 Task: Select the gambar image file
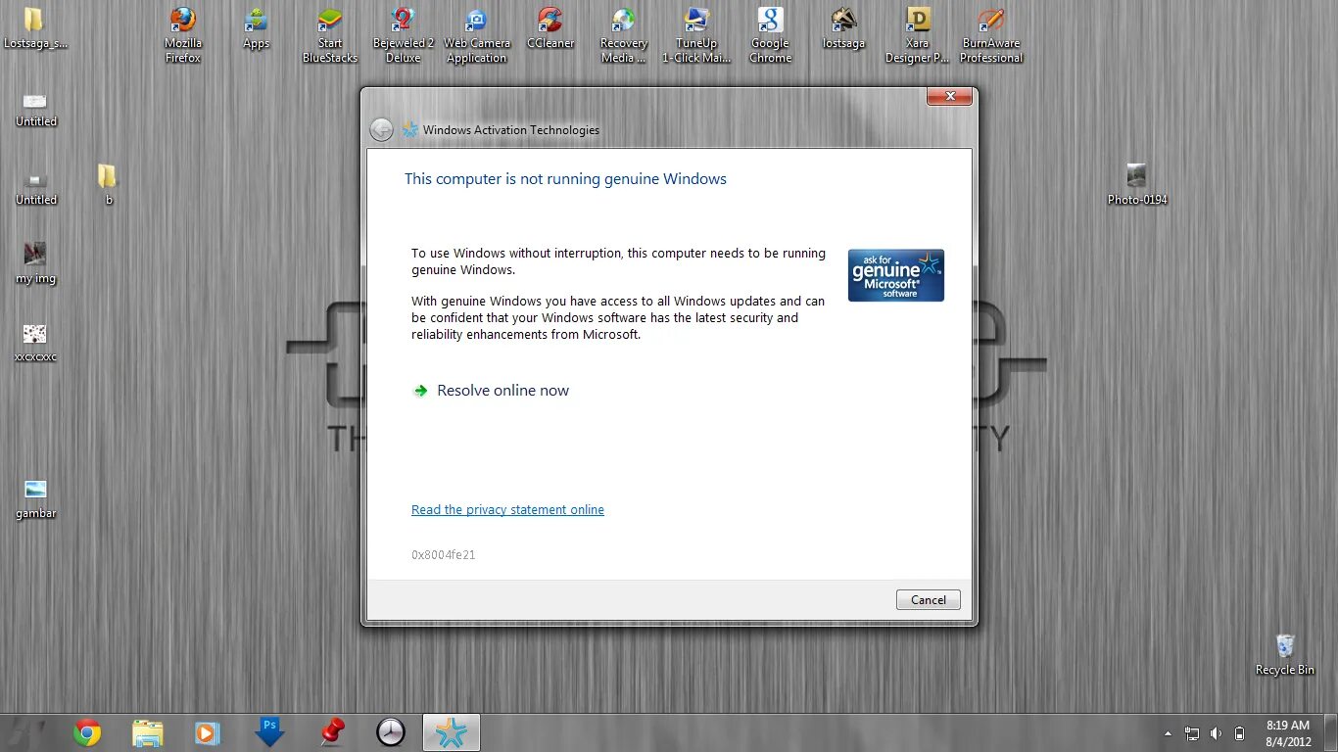tap(35, 498)
